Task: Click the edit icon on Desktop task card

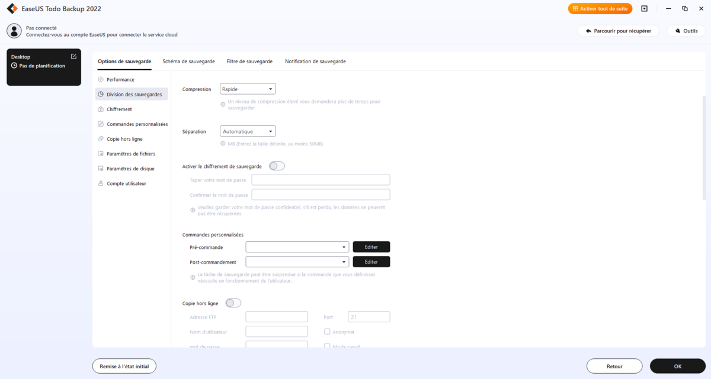Action: 73,57
